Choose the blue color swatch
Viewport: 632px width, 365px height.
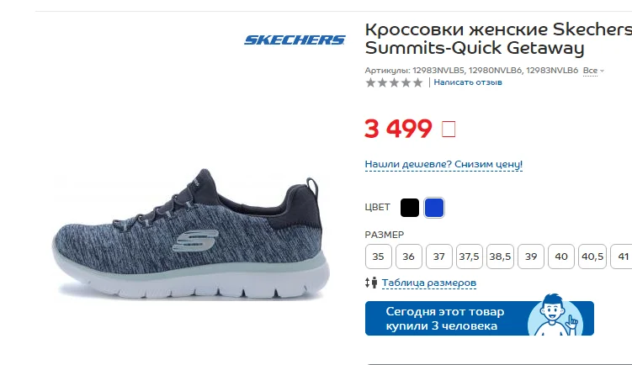point(434,208)
